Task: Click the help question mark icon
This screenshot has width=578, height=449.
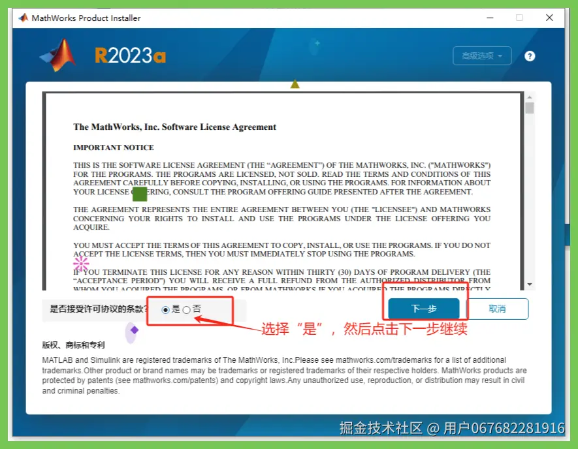Action: pyautogui.click(x=530, y=56)
